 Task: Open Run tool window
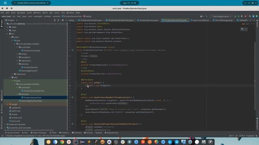click(x=25, y=133)
